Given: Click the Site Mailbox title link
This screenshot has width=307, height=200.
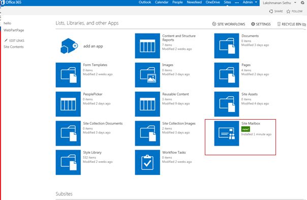Looking at the screenshot, I should tap(251, 123).
